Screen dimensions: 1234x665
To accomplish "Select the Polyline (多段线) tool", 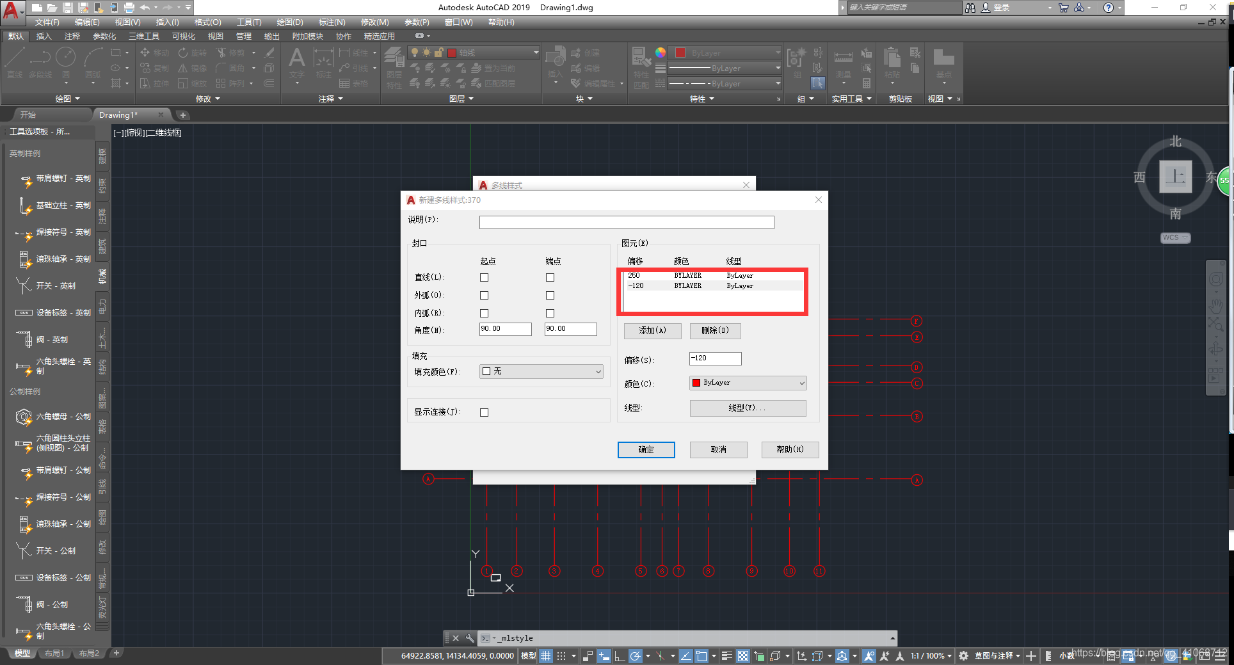I will 40,61.
